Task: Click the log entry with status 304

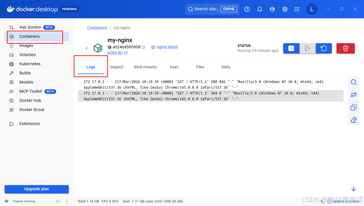Action: [211, 96]
